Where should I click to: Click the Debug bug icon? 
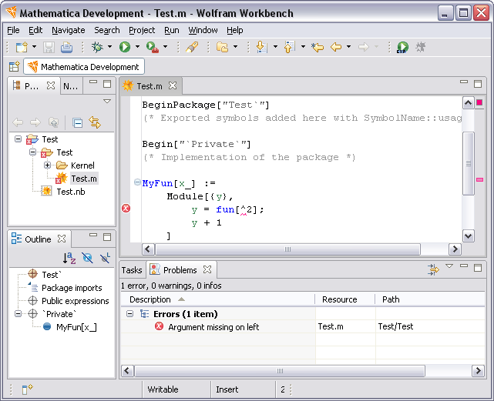coord(97,47)
